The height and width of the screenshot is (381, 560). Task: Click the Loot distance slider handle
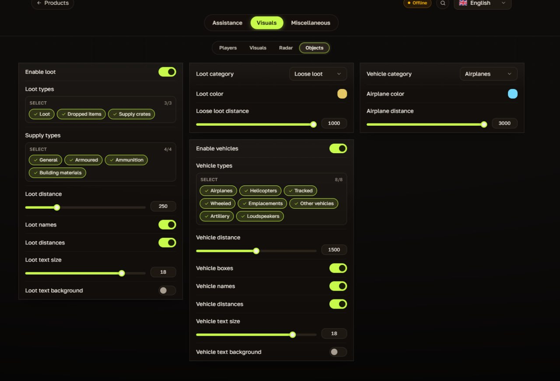[57, 207]
